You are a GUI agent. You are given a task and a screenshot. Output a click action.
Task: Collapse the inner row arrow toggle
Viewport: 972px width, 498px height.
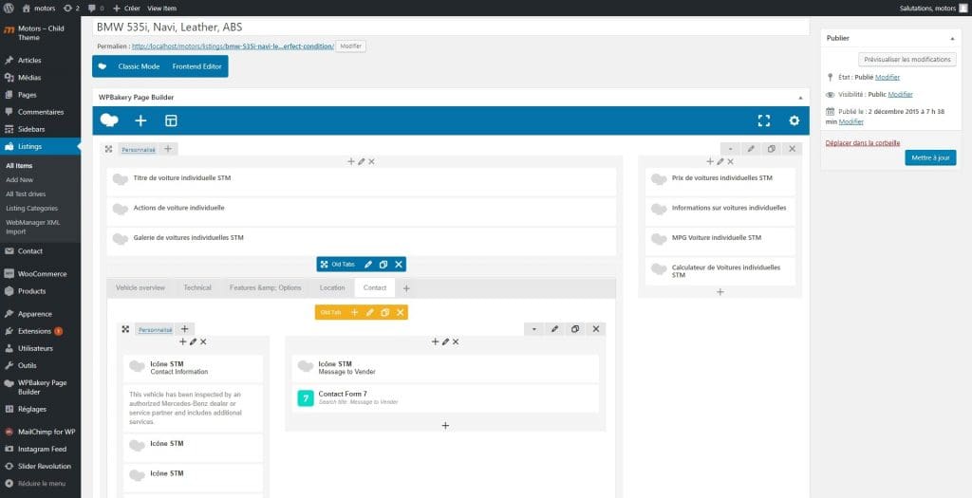click(533, 329)
